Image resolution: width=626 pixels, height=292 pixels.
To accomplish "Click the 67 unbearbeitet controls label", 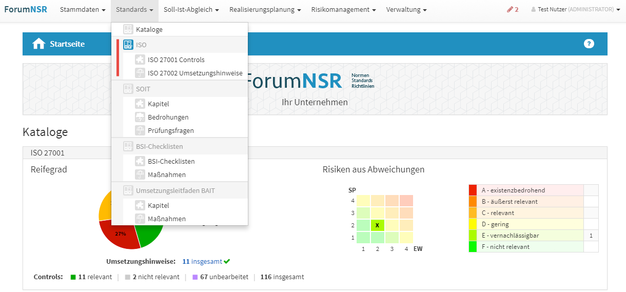I will (221, 277).
